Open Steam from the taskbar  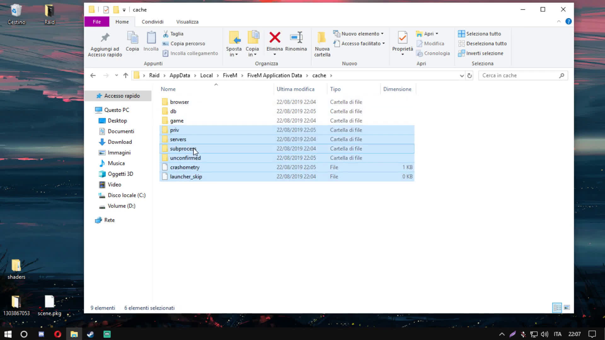click(90, 334)
